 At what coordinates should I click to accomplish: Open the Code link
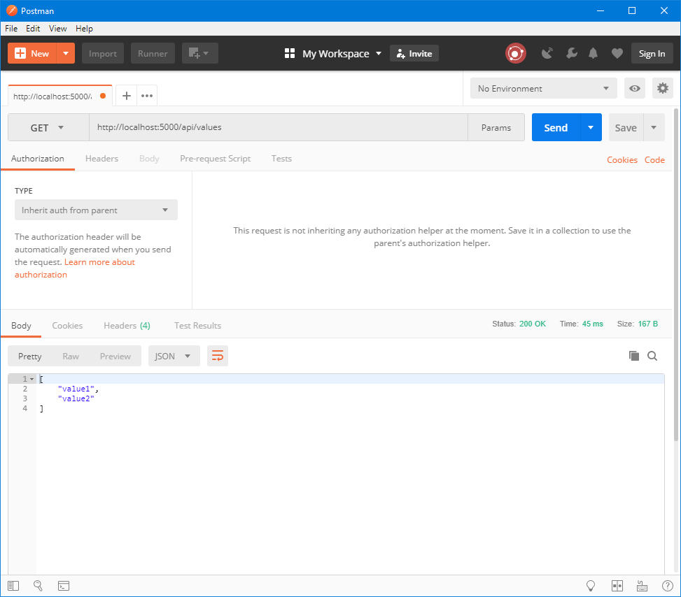point(654,160)
